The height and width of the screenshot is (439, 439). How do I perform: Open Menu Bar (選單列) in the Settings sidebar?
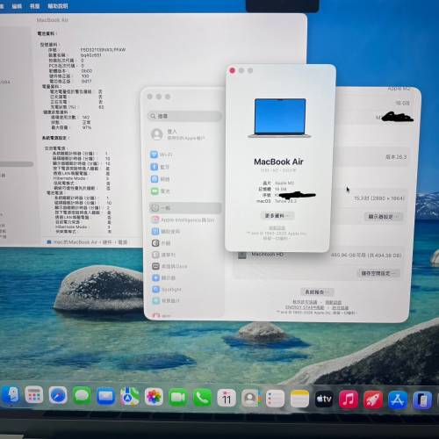click(x=163, y=255)
